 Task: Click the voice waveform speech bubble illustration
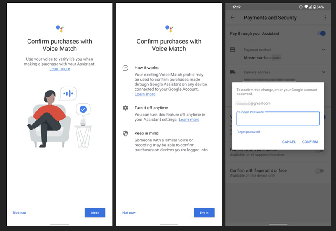(68, 94)
